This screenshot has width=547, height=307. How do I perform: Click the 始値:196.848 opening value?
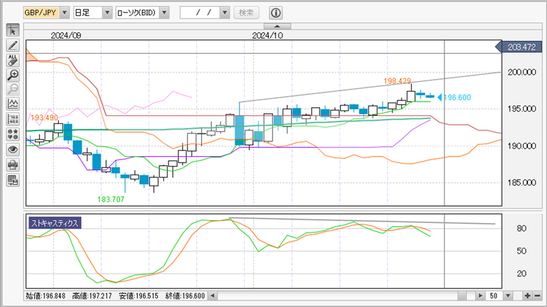pos(45,296)
